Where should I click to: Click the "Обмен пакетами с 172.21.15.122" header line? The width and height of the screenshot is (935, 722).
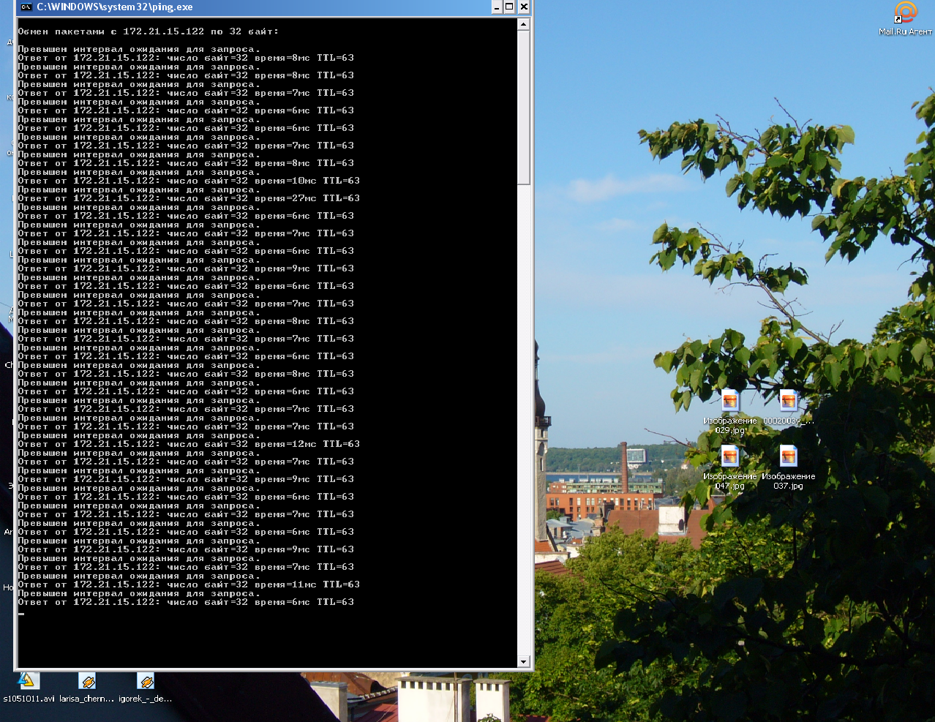[x=148, y=31]
